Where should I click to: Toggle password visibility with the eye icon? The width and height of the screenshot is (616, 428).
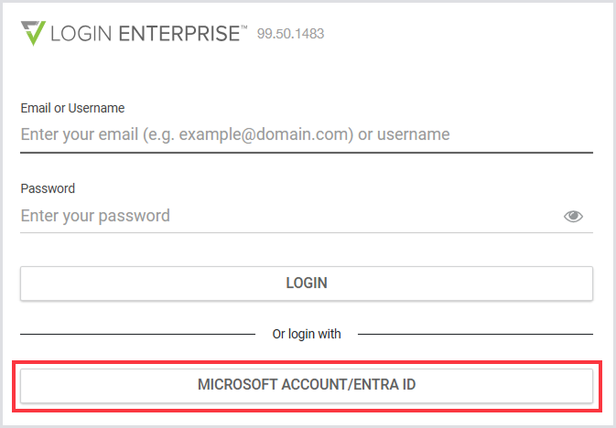(573, 217)
